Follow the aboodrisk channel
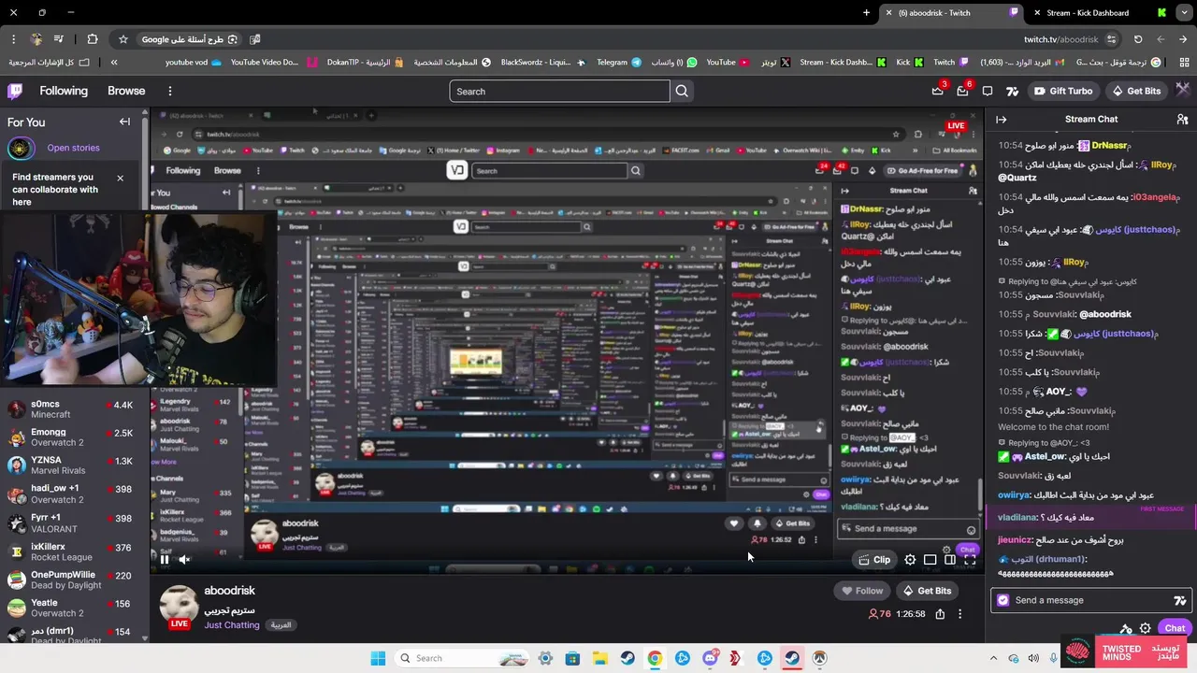Screen dimensions: 1197x673 pos(861,591)
